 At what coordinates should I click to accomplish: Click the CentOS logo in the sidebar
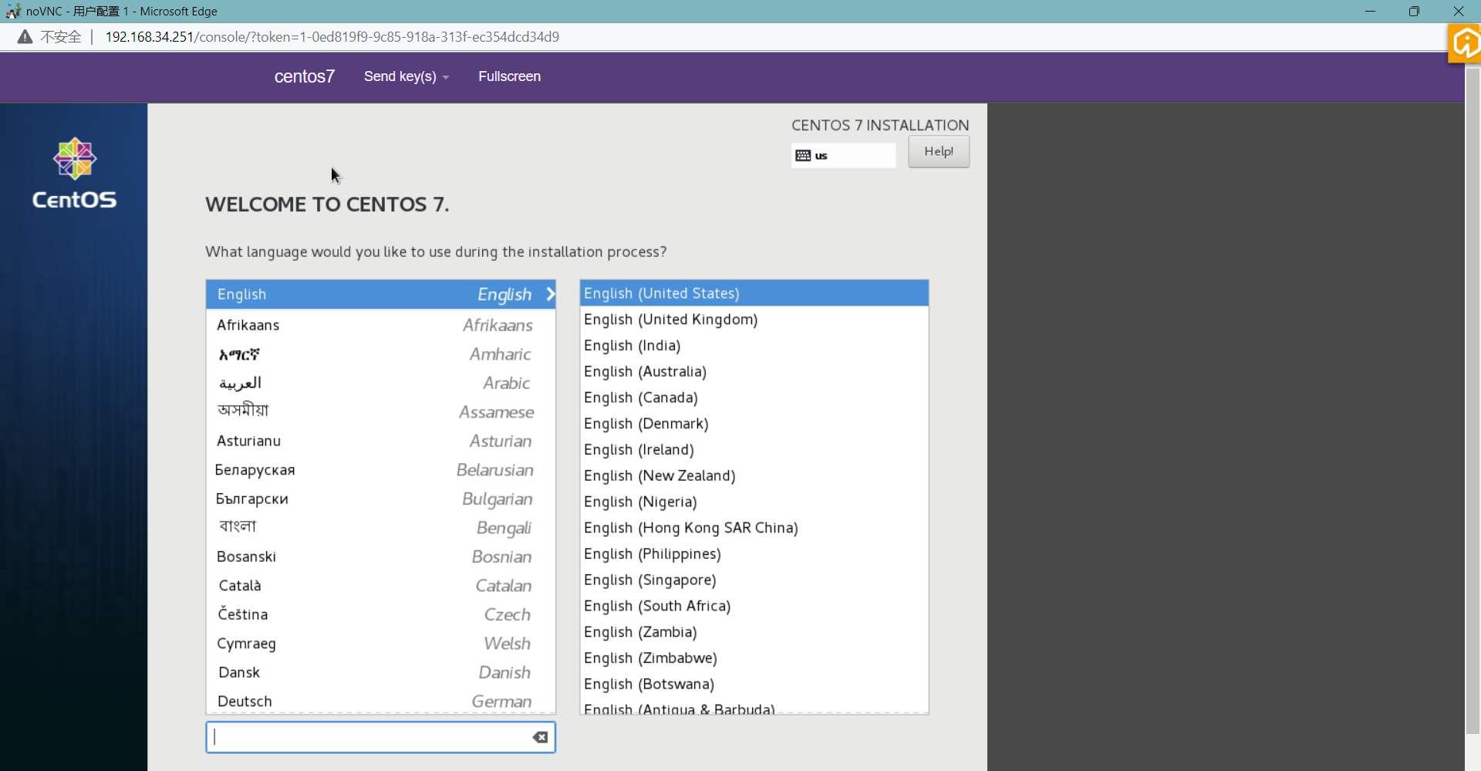(75, 174)
